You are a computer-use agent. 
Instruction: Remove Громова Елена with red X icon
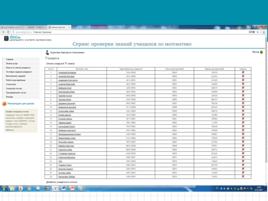(x=243, y=99)
